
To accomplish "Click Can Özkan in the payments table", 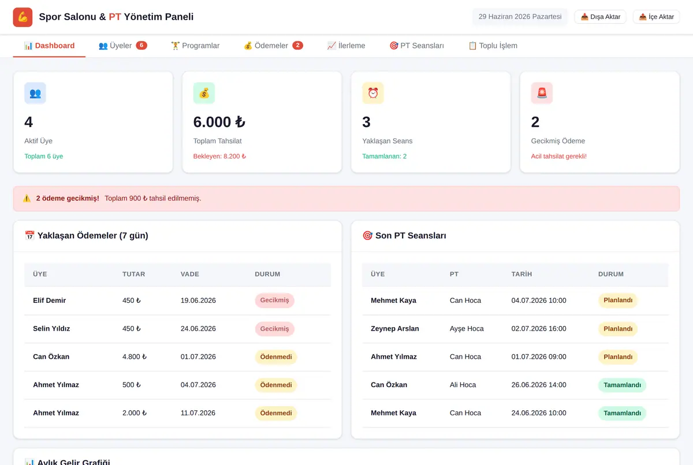I will (51, 357).
